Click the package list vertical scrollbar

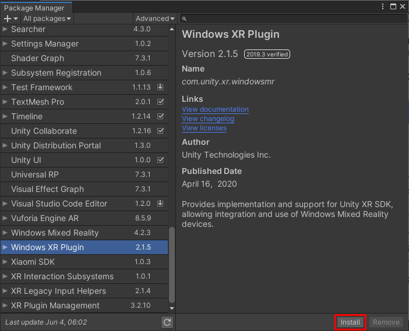pos(172,268)
